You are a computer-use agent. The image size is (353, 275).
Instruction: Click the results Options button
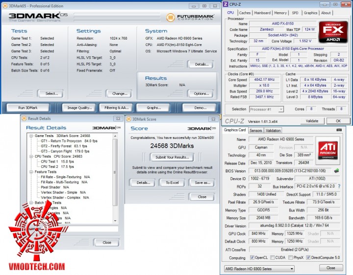coord(201,93)
